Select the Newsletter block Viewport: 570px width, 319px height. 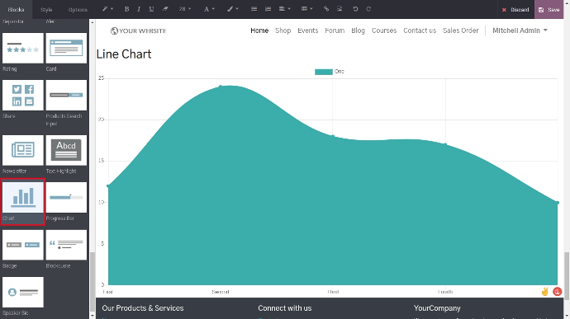point(22,150)
